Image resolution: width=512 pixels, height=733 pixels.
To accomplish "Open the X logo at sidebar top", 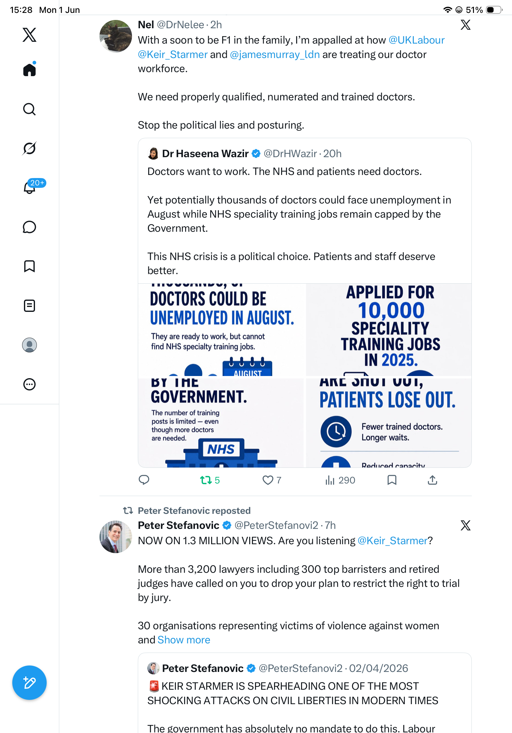I will tap(29, 34).
